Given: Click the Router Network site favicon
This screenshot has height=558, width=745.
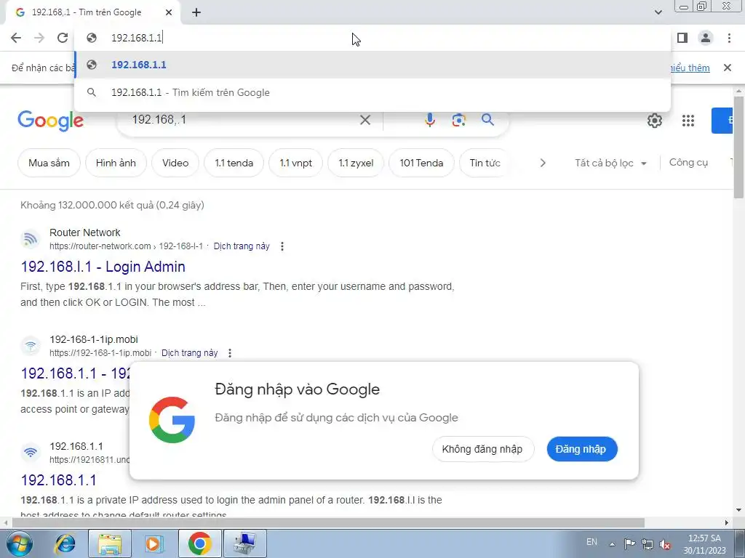Looking at the screenshot, I should 31,238.
